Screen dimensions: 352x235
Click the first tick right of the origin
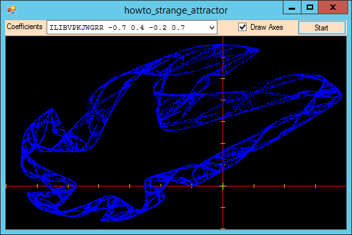(254, 186)
